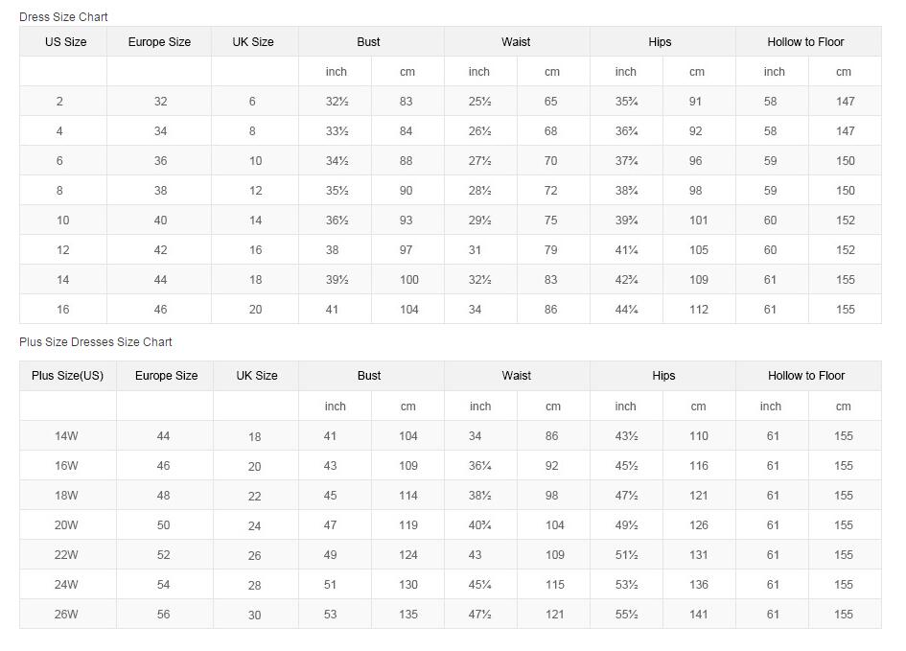Select the 'Bust' header in plus size table
This screenshot has width=906, height=651.
(x=369, y=376)
